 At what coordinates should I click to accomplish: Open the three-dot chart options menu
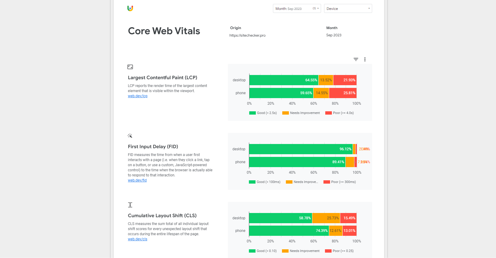(x=365, y=59)
